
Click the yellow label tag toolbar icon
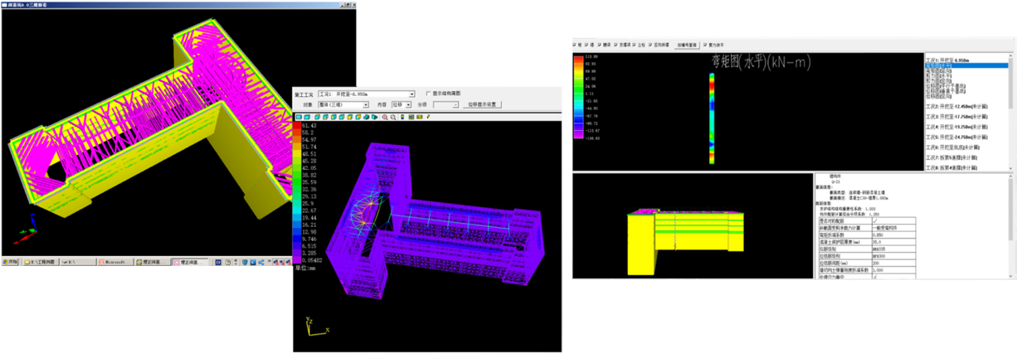[x=420, y=117]
